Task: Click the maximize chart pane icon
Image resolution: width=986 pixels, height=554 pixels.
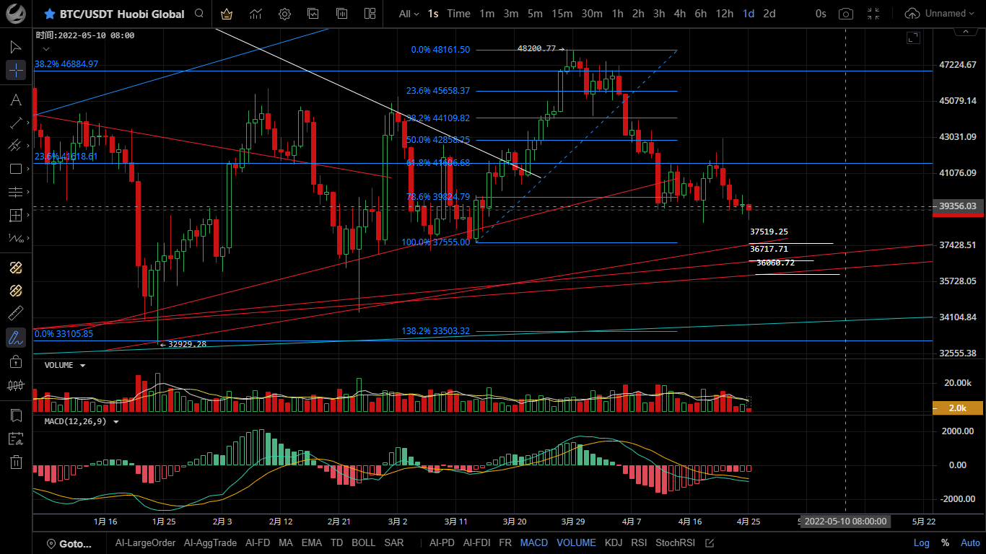Action: (x=913, y=38)
